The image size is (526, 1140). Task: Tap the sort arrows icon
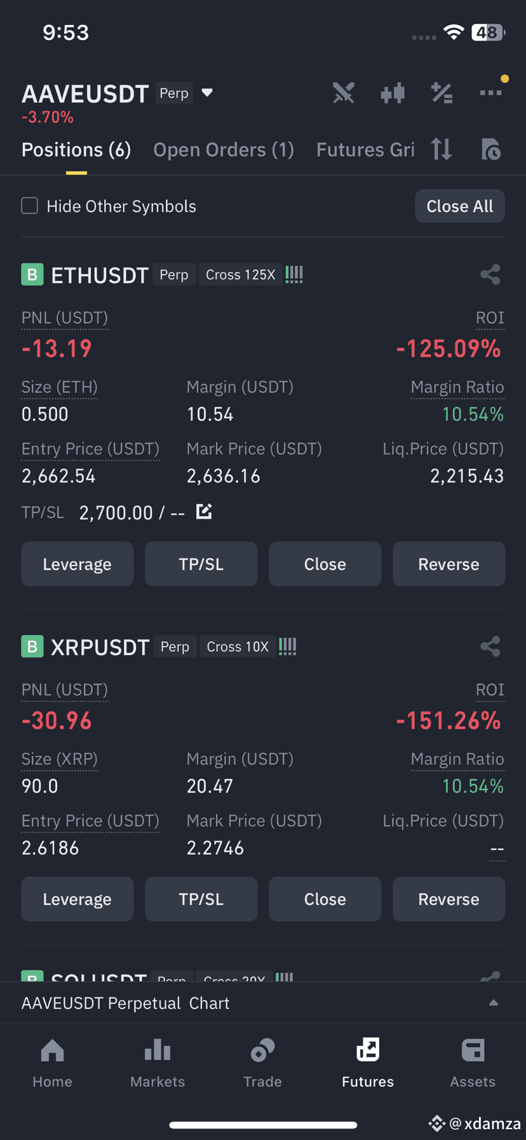coord(442,149)
